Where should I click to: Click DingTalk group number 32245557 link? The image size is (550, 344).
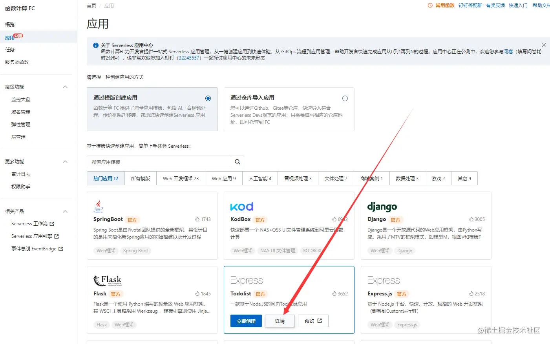[189, 58]
